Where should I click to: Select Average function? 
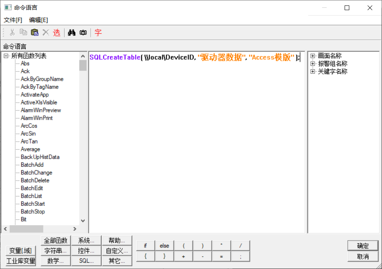[30, 149]
